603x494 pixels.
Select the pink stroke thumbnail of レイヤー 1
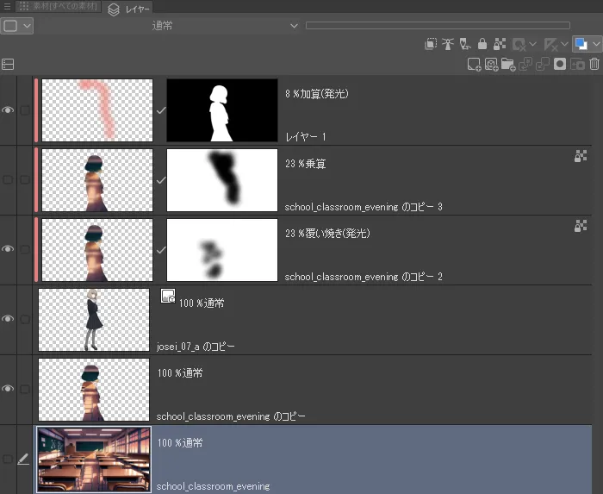97,110
